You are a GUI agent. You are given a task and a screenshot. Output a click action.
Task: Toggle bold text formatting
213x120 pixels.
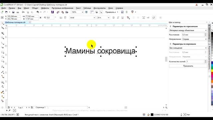click(113, 18)
